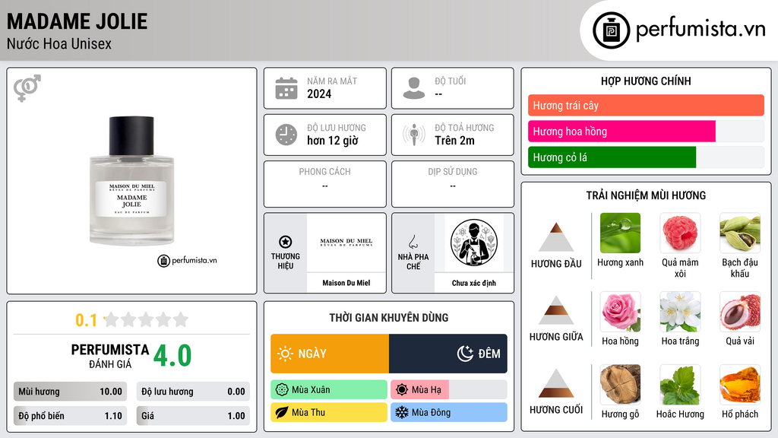Click the hơn 12 giờ longevity value
This screenshot has width=778, height=438.
coord(333,141)
